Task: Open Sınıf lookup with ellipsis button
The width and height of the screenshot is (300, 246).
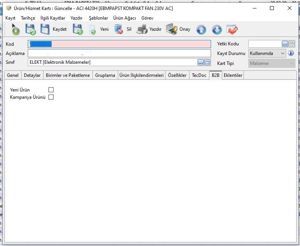Action: (200, 62)
